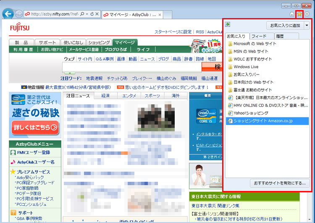Screen dimensions: 315x223
Task: Select the 使いこなし navigation tab
Action: (x=73, y=42)
